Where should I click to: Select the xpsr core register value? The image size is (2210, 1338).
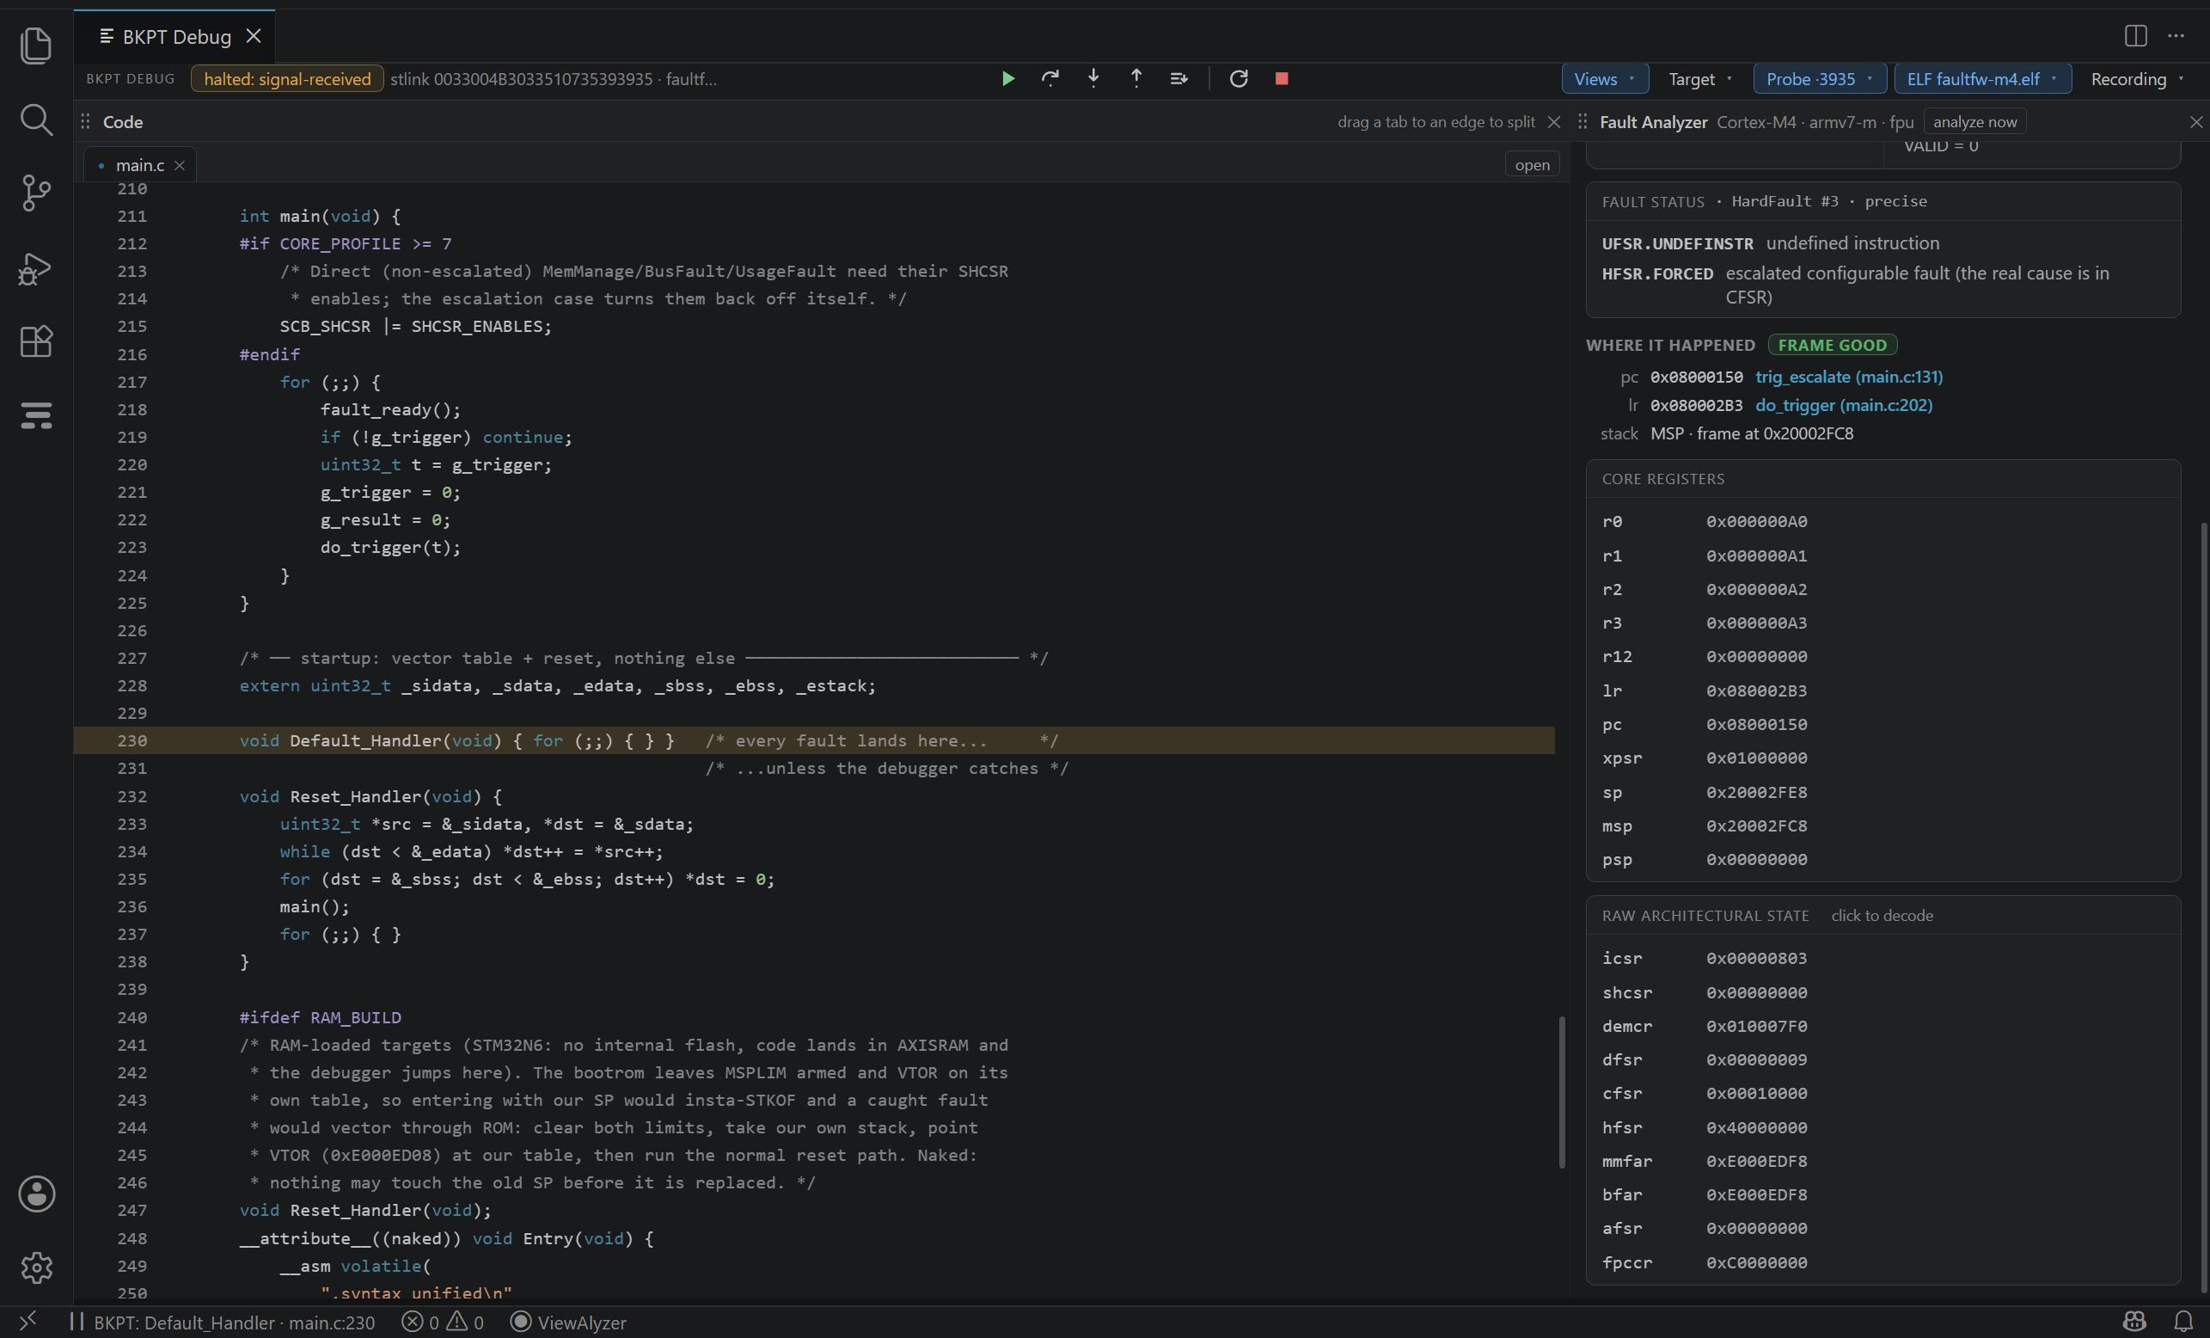(1756, 758)
